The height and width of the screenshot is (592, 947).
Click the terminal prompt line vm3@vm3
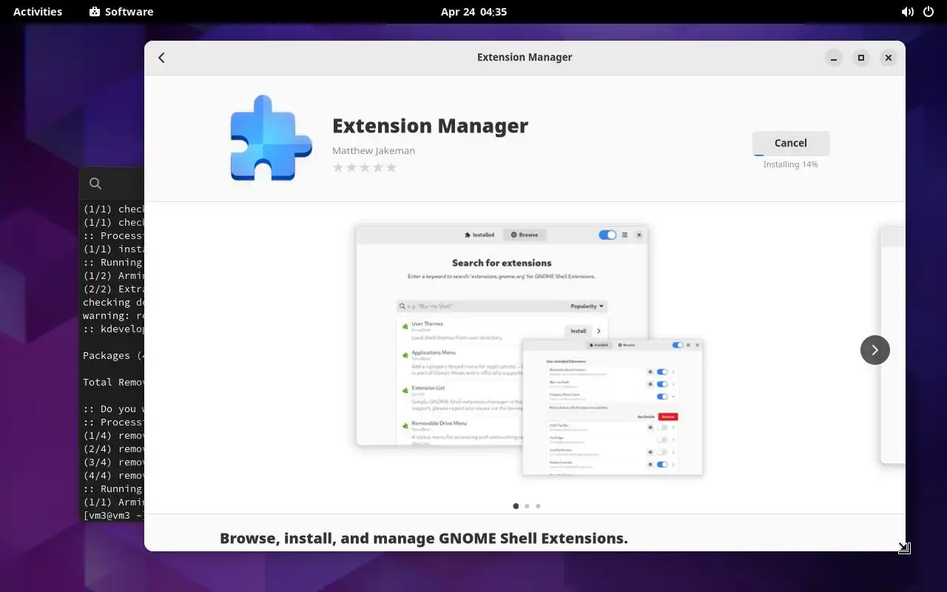point(113,515)
